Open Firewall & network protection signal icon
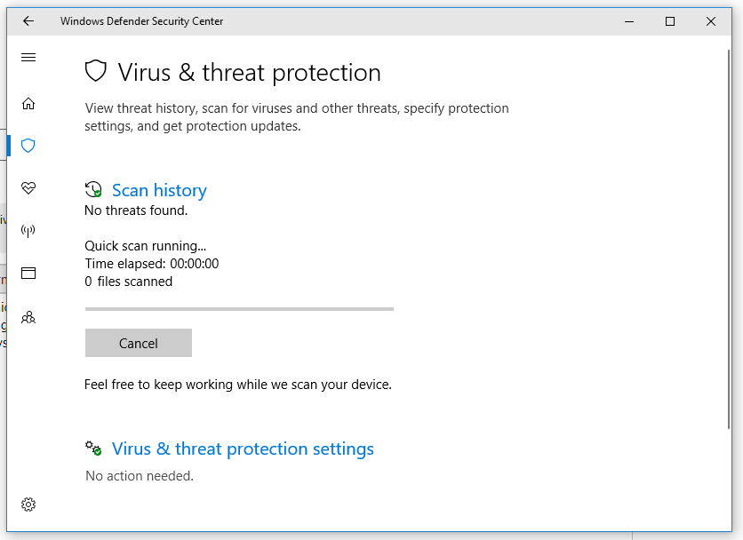743x540 pixels. (x=28, y=230)
